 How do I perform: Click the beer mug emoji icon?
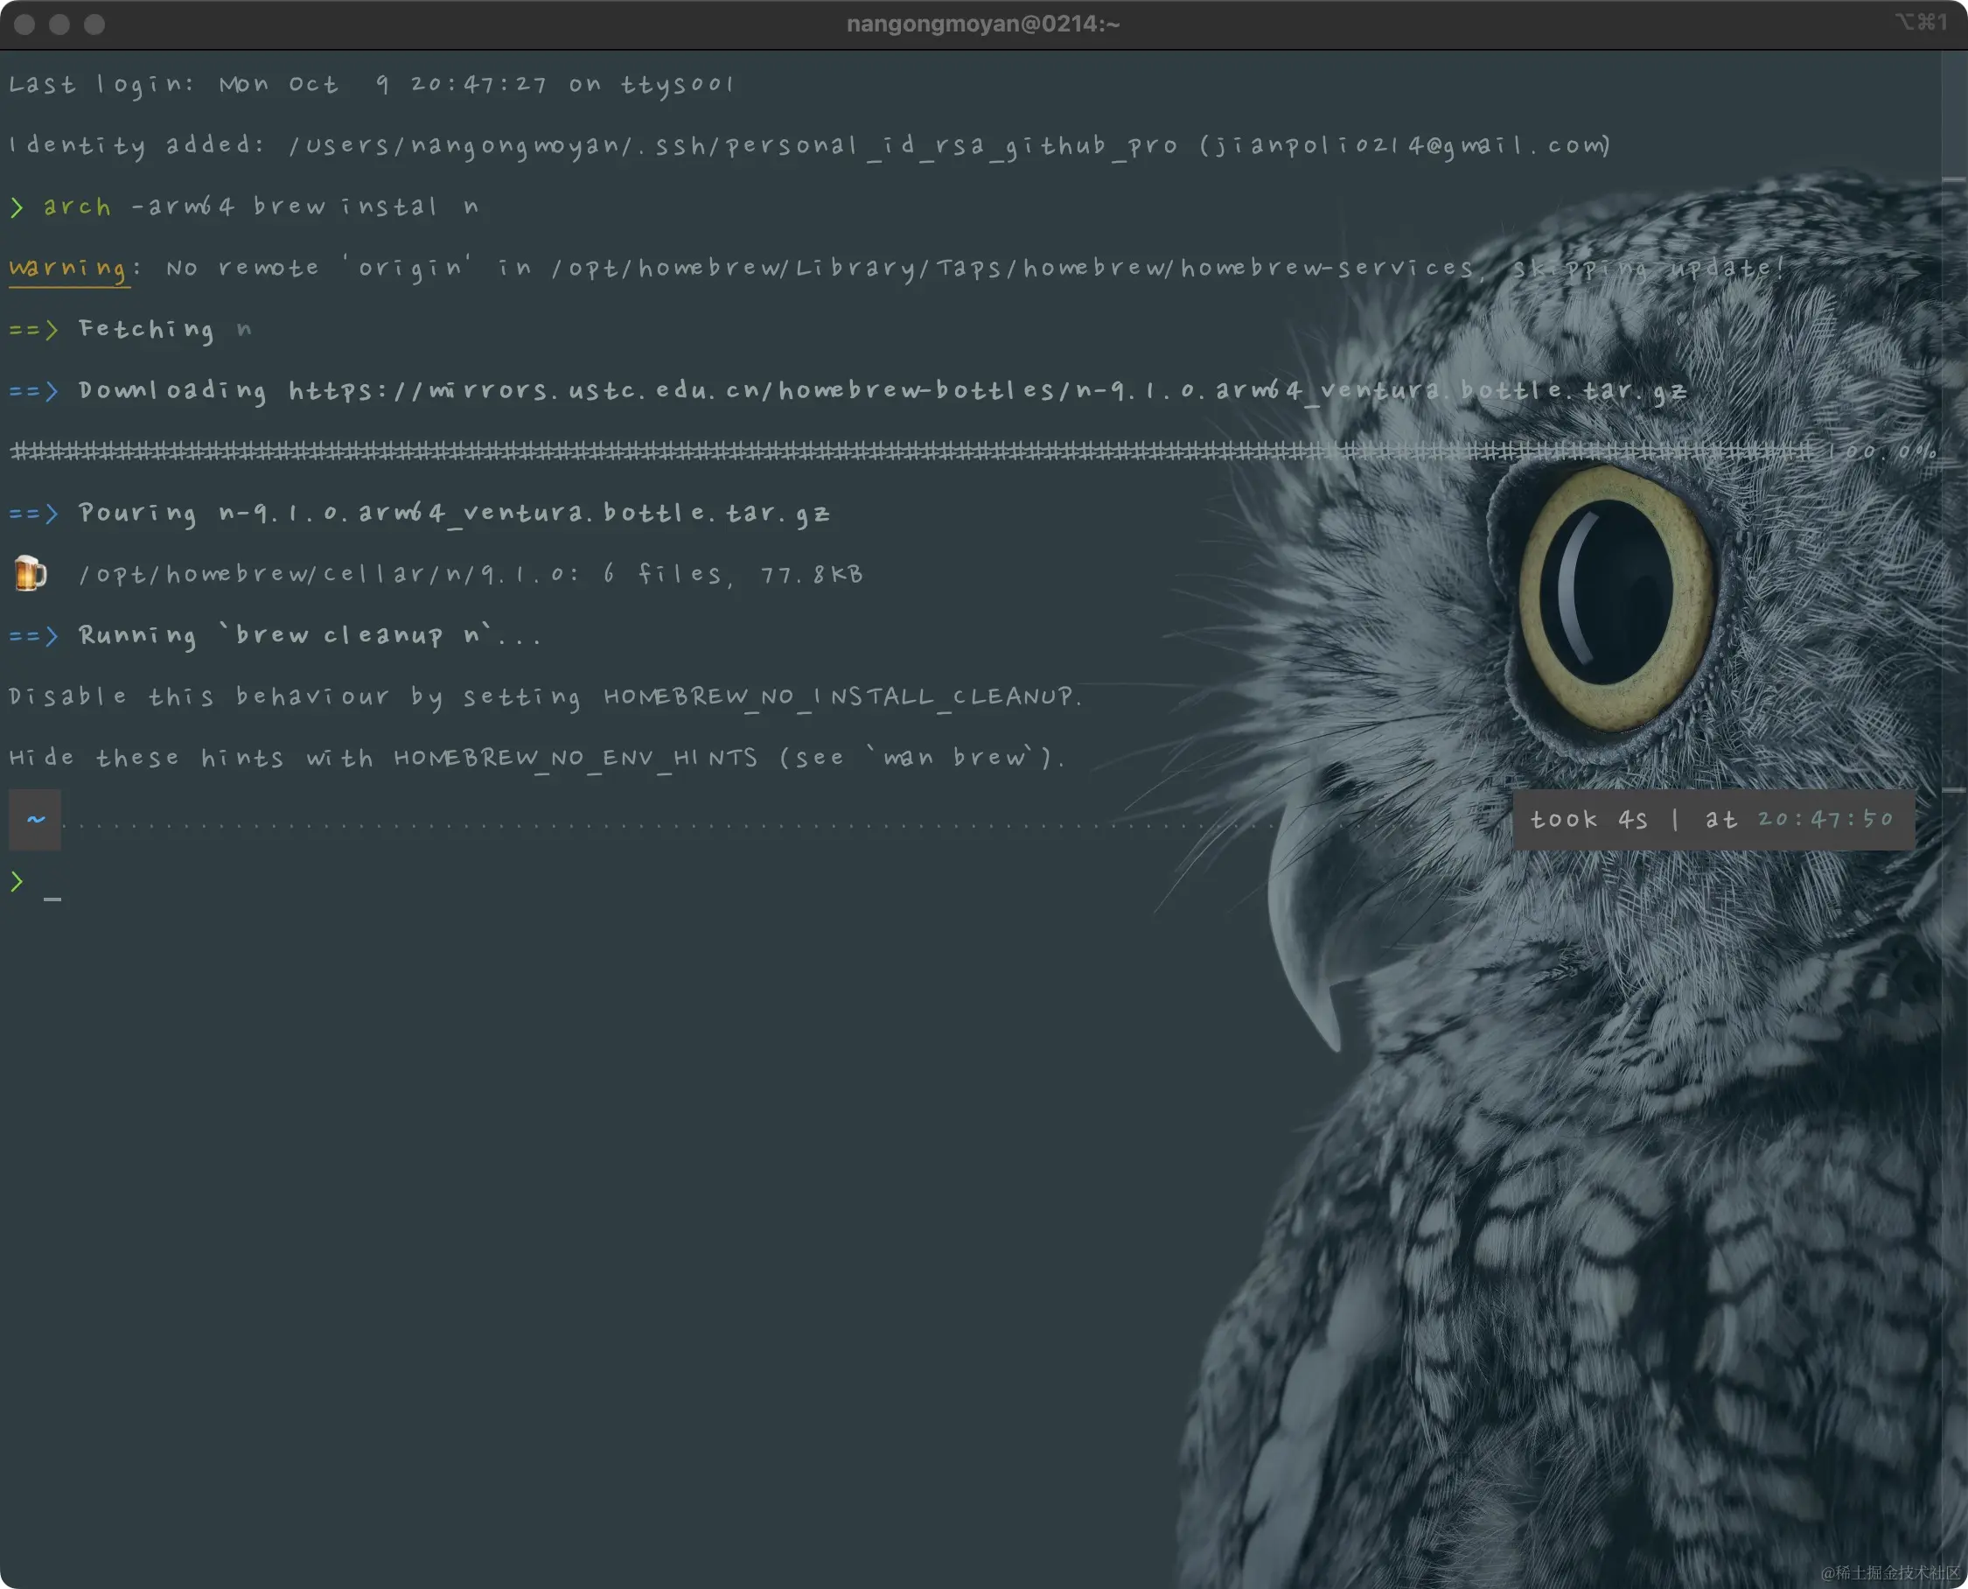[x=31, y=573]
